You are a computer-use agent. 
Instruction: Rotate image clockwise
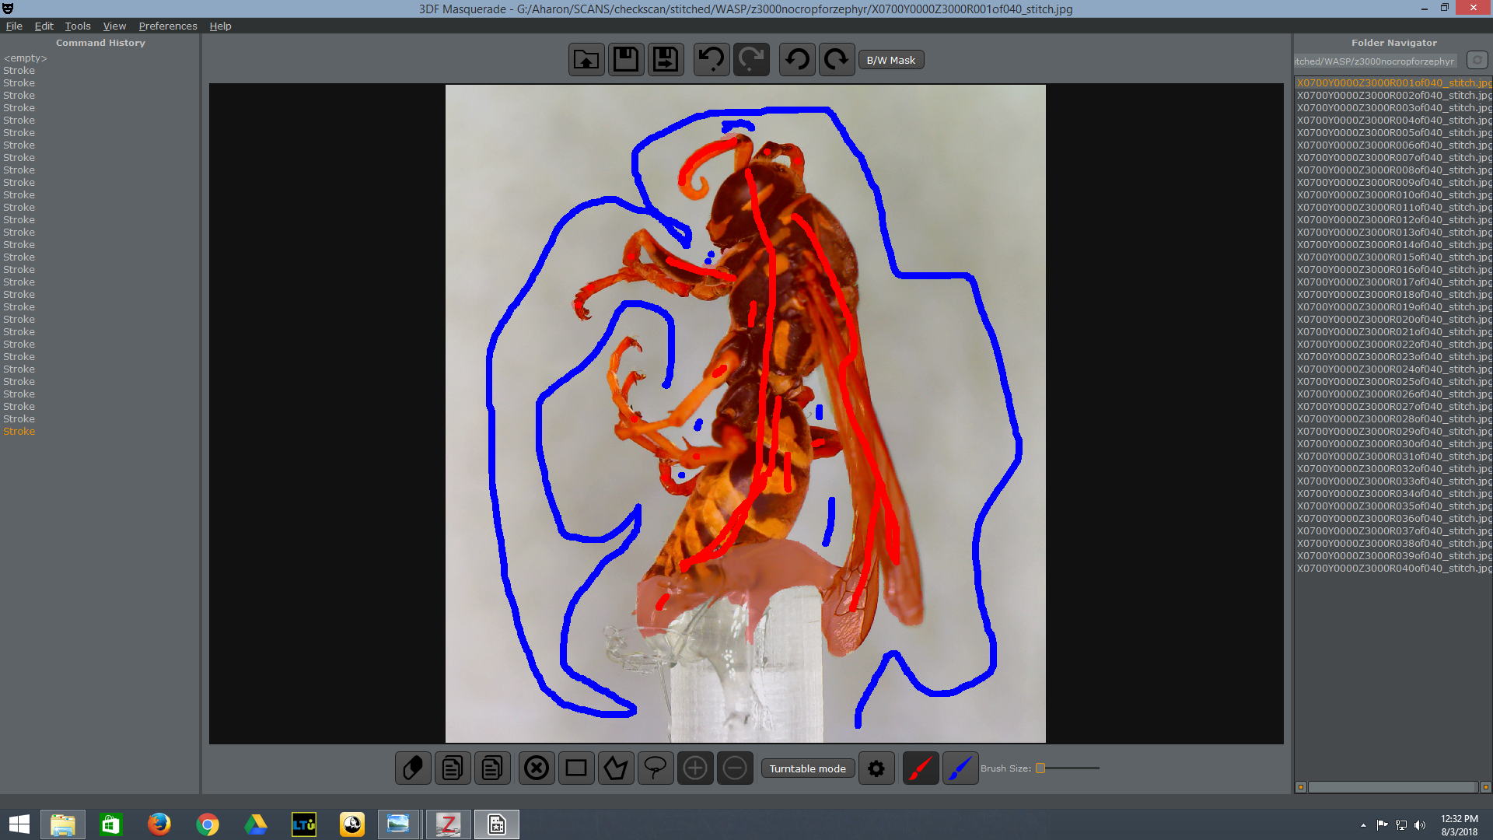837,60
